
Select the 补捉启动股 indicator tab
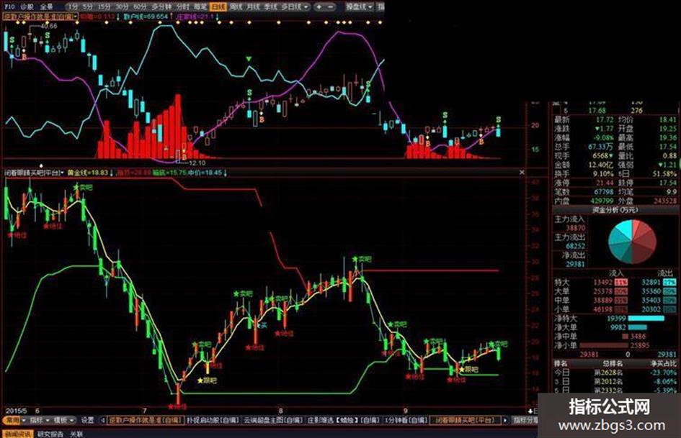pos(213,420)
